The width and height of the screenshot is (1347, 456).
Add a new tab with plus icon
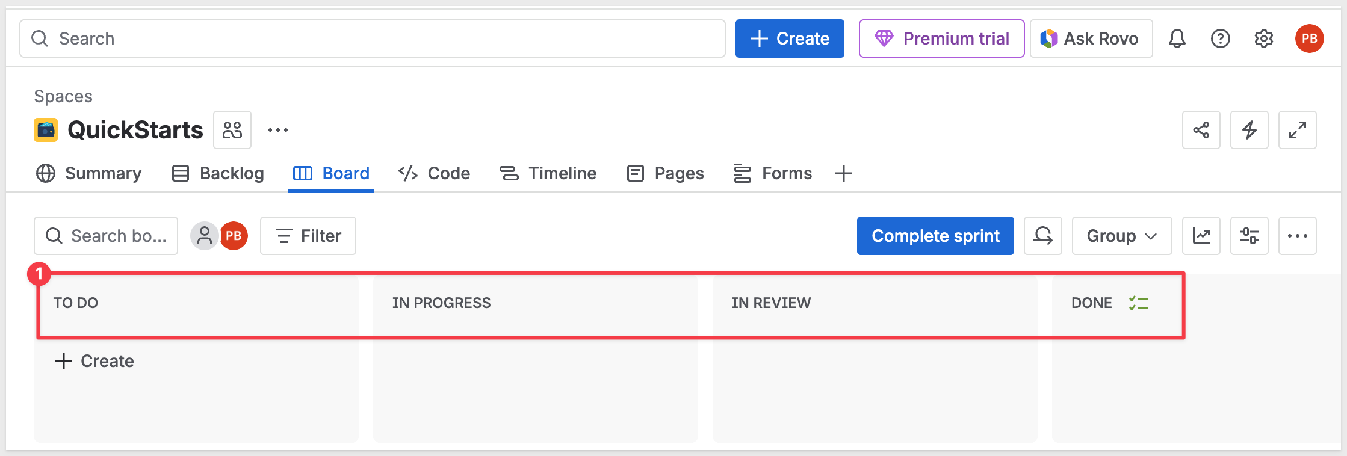[843, 173]
